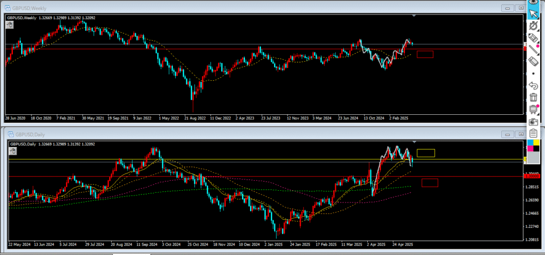
Task: Click the 1.28515 price scale value
Action: [532, 187]
